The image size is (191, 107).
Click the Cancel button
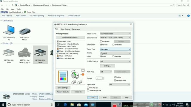tap(104, 97)
